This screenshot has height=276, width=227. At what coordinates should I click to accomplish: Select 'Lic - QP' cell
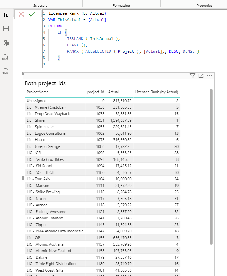[33, 238]
